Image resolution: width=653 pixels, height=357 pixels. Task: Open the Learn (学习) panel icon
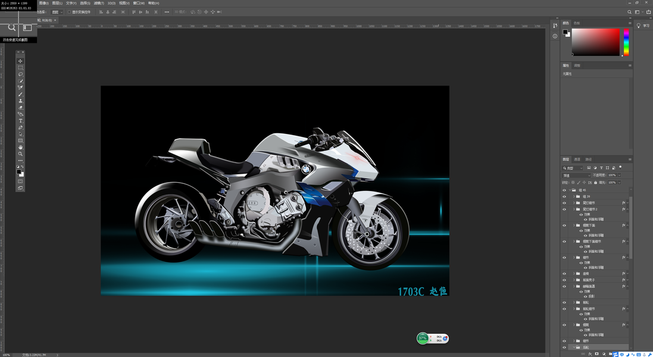point(639,26)
